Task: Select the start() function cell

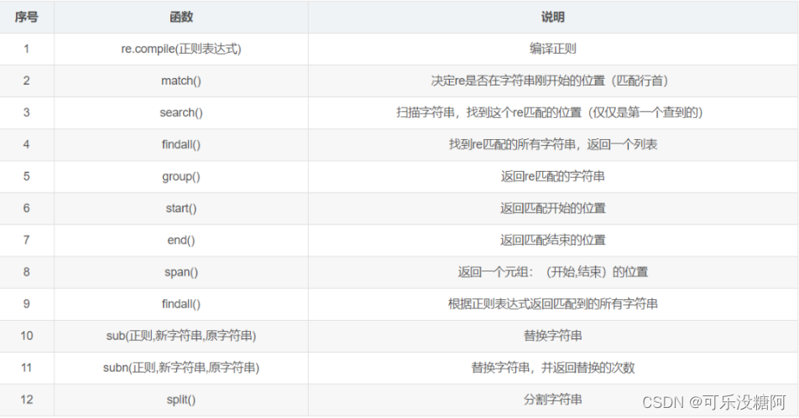Action: point(181,208)
